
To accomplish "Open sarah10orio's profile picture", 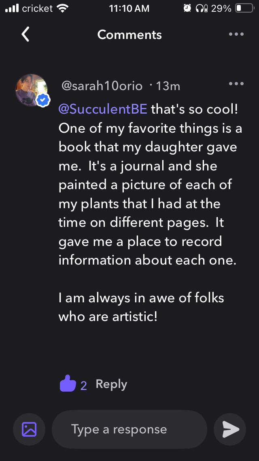I will click(x=31, y=90).
